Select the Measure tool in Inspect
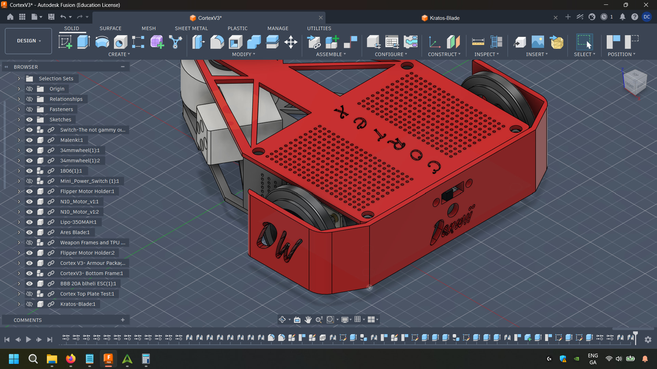Viewport: 657px width, 369px height. tap(478, 42)
